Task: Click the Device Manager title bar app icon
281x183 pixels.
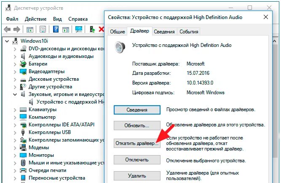Action: [x=8, y=8]
